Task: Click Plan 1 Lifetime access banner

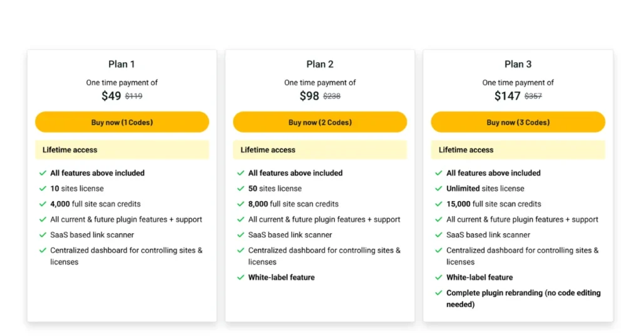Action: coord(122,150)
